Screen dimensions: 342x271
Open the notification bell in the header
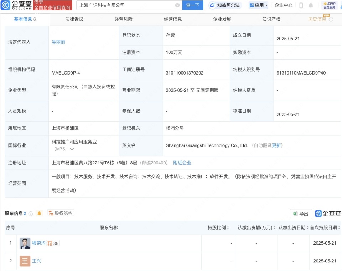(311, 5)
